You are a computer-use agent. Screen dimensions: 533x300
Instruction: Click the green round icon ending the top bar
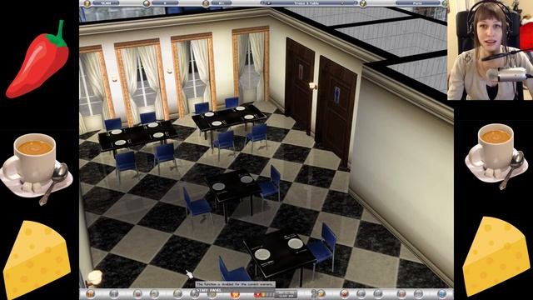point(445,3)
